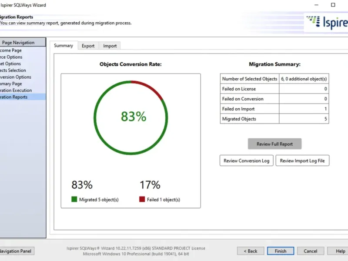Select '6, 0 additional object(s)' value
348x261 pixels.
[x=304, y=79]
